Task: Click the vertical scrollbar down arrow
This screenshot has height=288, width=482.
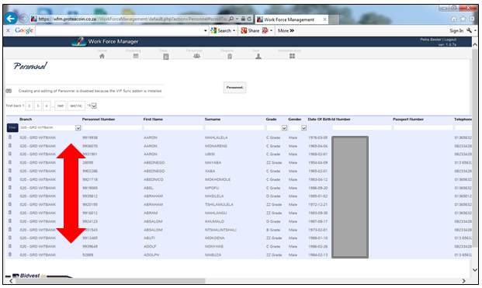Action: pyautogui.click(x=474, y=269)
